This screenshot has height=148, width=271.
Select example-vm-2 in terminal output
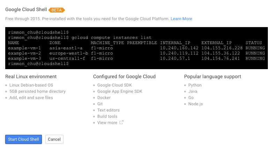24,53
